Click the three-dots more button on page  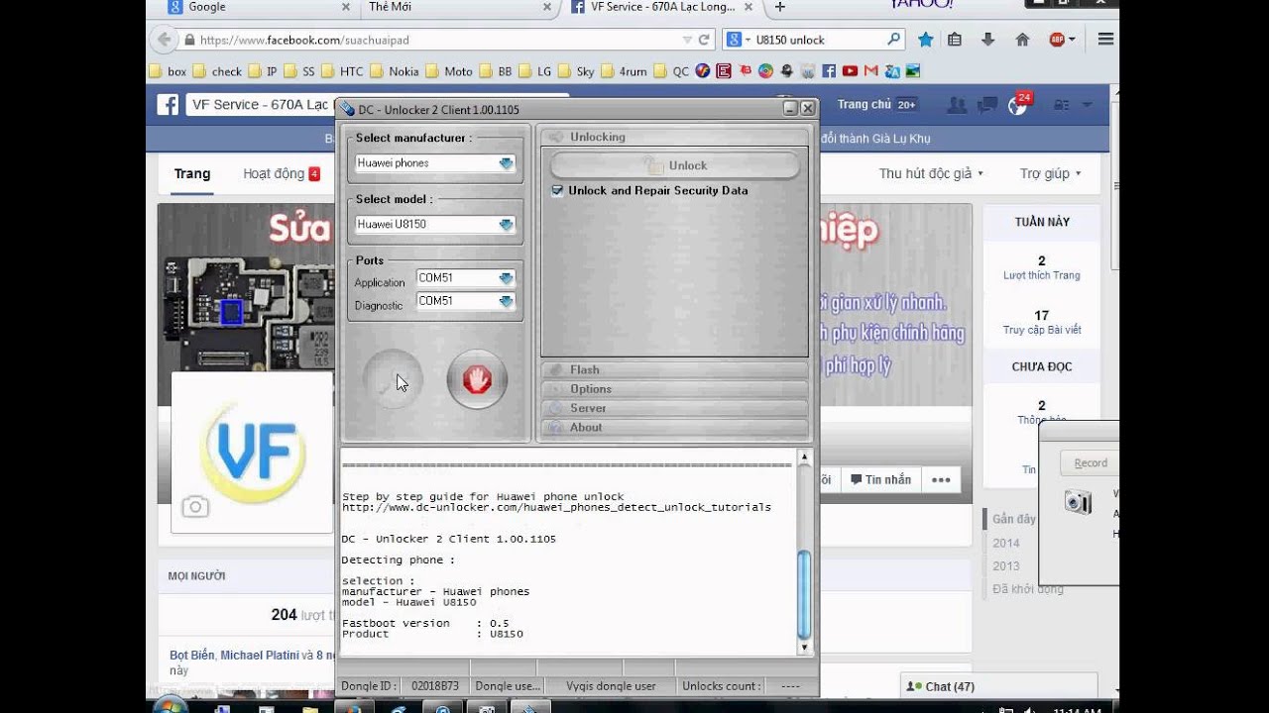click(x=941, y=479)
